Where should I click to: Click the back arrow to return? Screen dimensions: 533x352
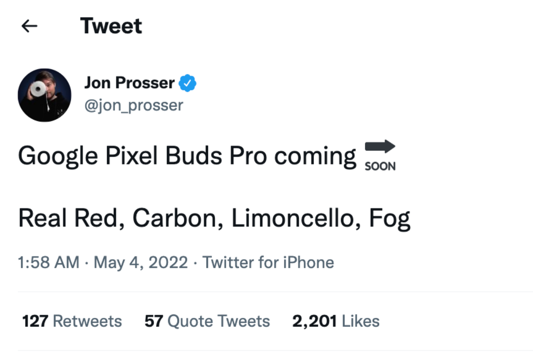click(x=29, y=26)
